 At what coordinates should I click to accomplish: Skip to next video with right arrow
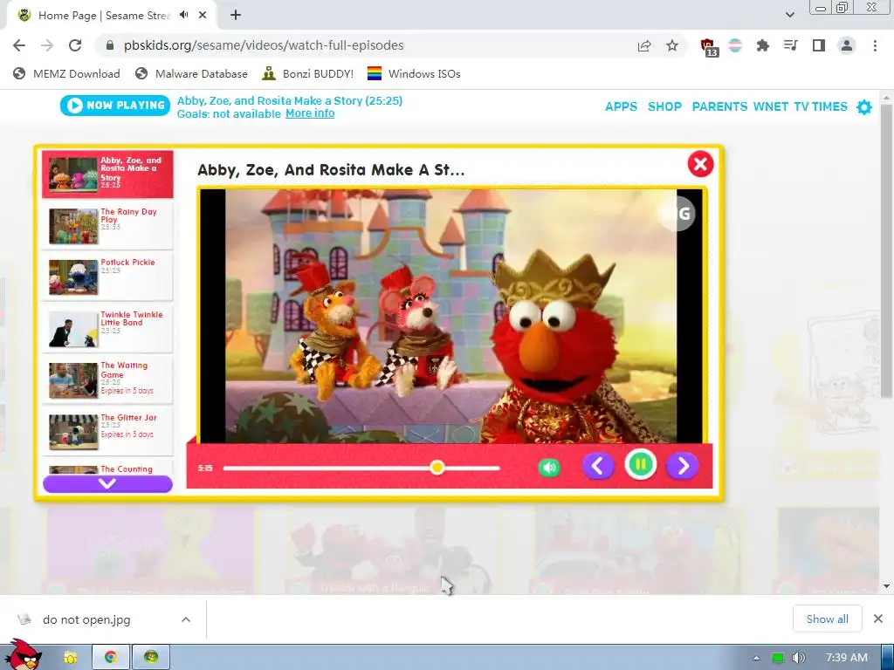click(x=683, y=466)
